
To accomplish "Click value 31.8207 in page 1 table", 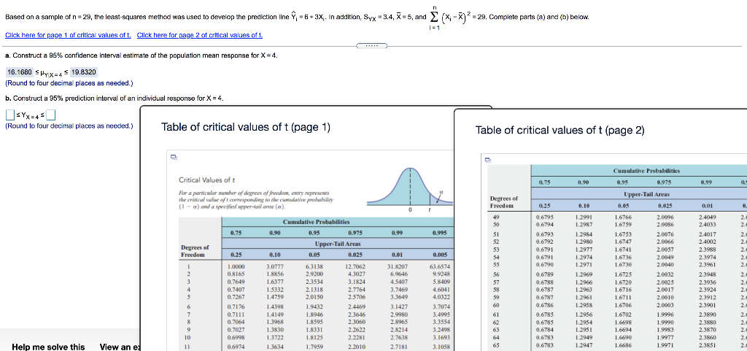I will pos(398,266).
